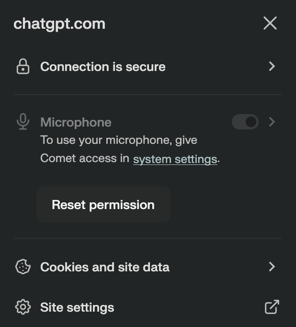Viewport: 296px width, 327px height.
Task: Expand connection security details chevron
Action: tap(272, 66)
